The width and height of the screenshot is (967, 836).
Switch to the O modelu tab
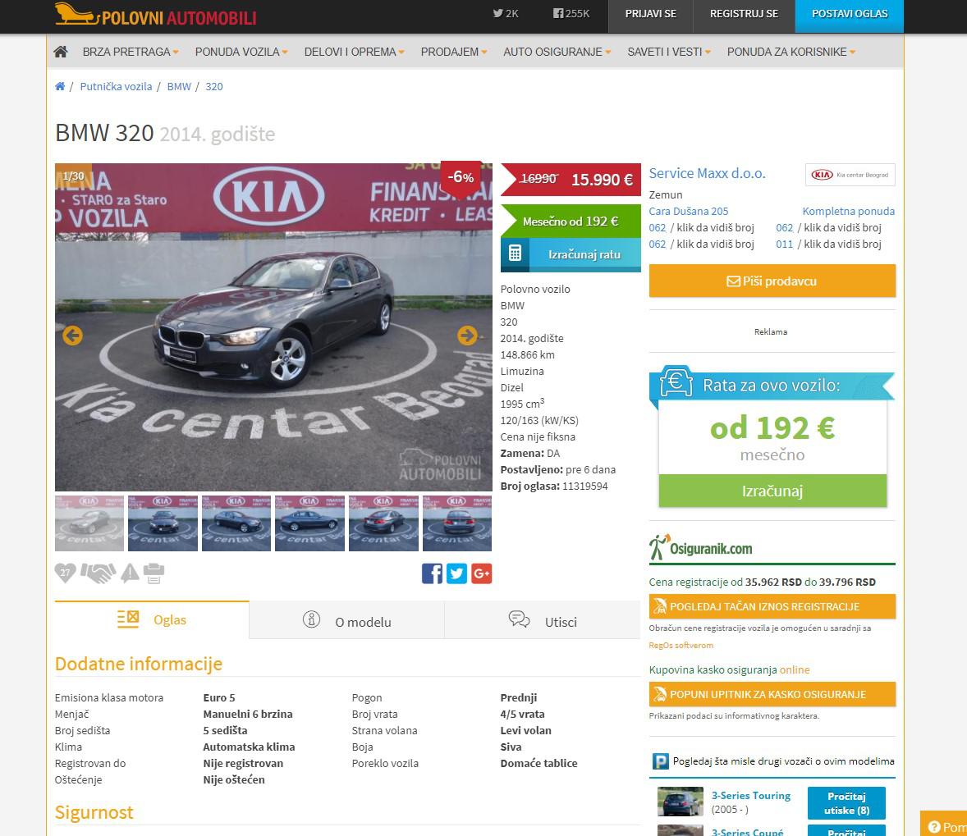(x=346, y=621)
